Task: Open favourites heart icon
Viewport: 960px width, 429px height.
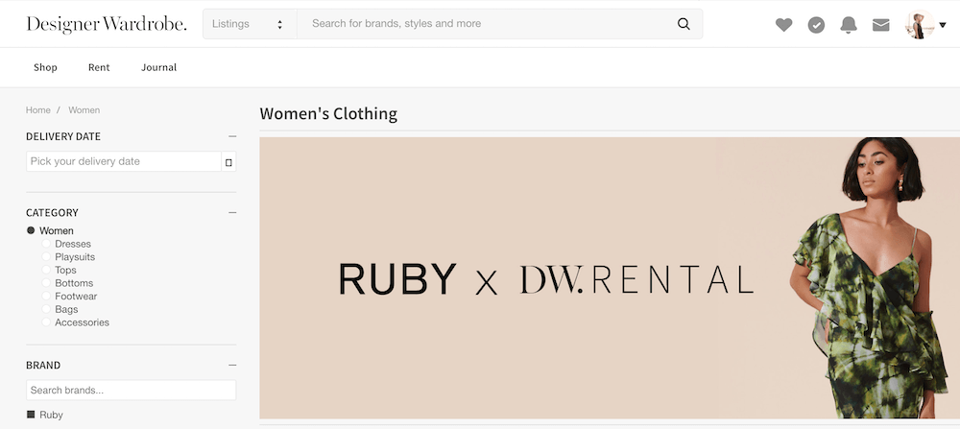Action: click(x=784, y=25)
